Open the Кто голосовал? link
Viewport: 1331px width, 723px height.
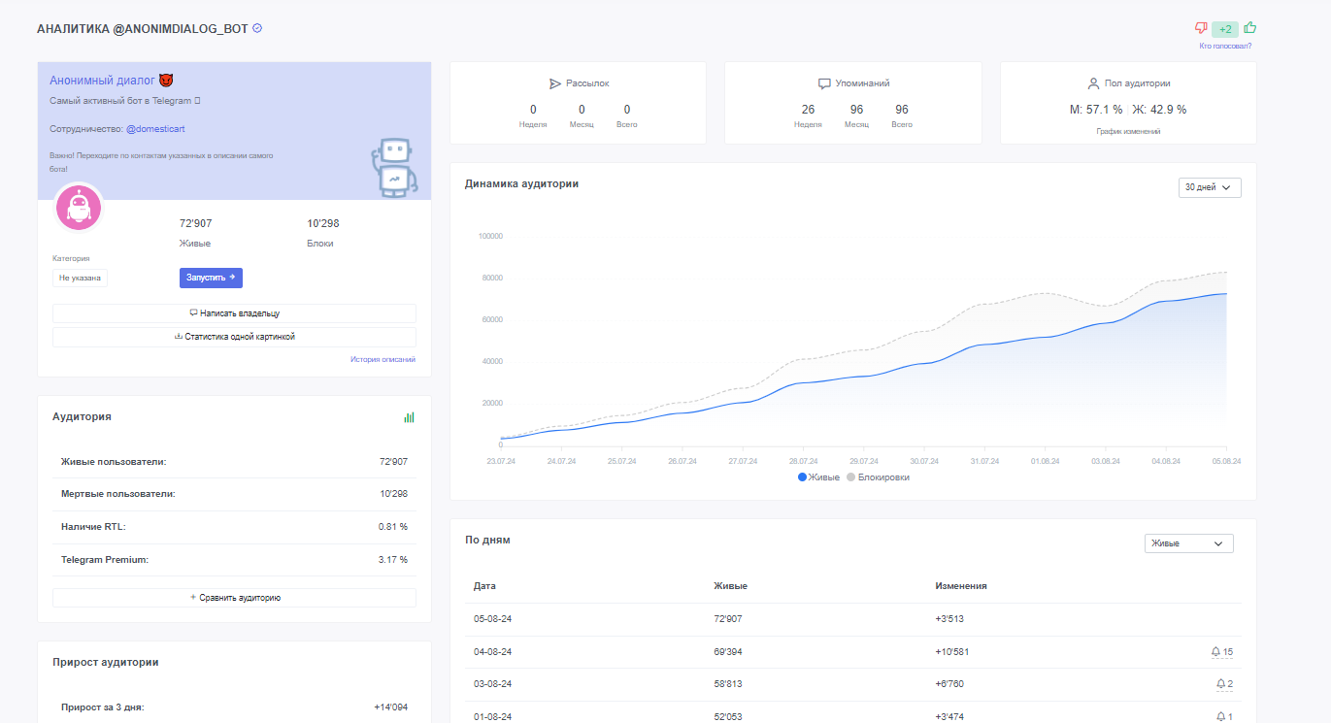click(x=1225, y=47)
